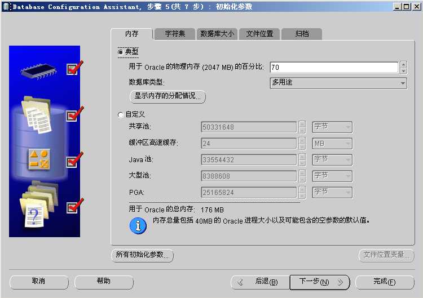Click the 缓冲区高速缓存 value field
The height and width of the screenshot is (298, 423).
249,144
